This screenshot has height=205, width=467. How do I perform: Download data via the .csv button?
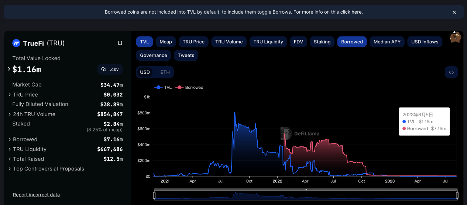point(110,69)
